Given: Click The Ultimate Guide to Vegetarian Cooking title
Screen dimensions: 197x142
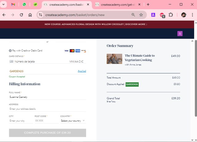Looking at the screenshot, I should click(140, 58).
